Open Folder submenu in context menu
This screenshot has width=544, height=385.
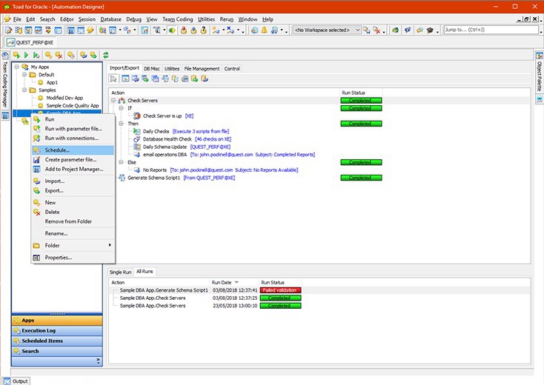coord(73,245)
